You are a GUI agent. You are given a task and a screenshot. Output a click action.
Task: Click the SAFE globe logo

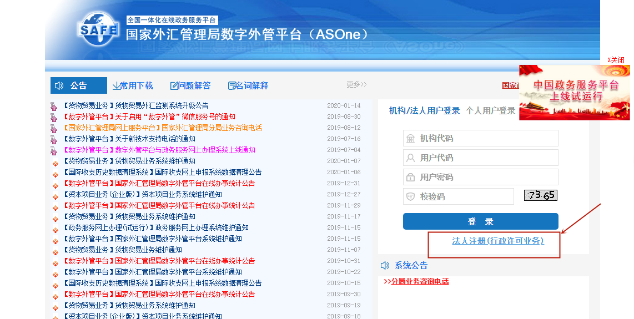point(98,29)
